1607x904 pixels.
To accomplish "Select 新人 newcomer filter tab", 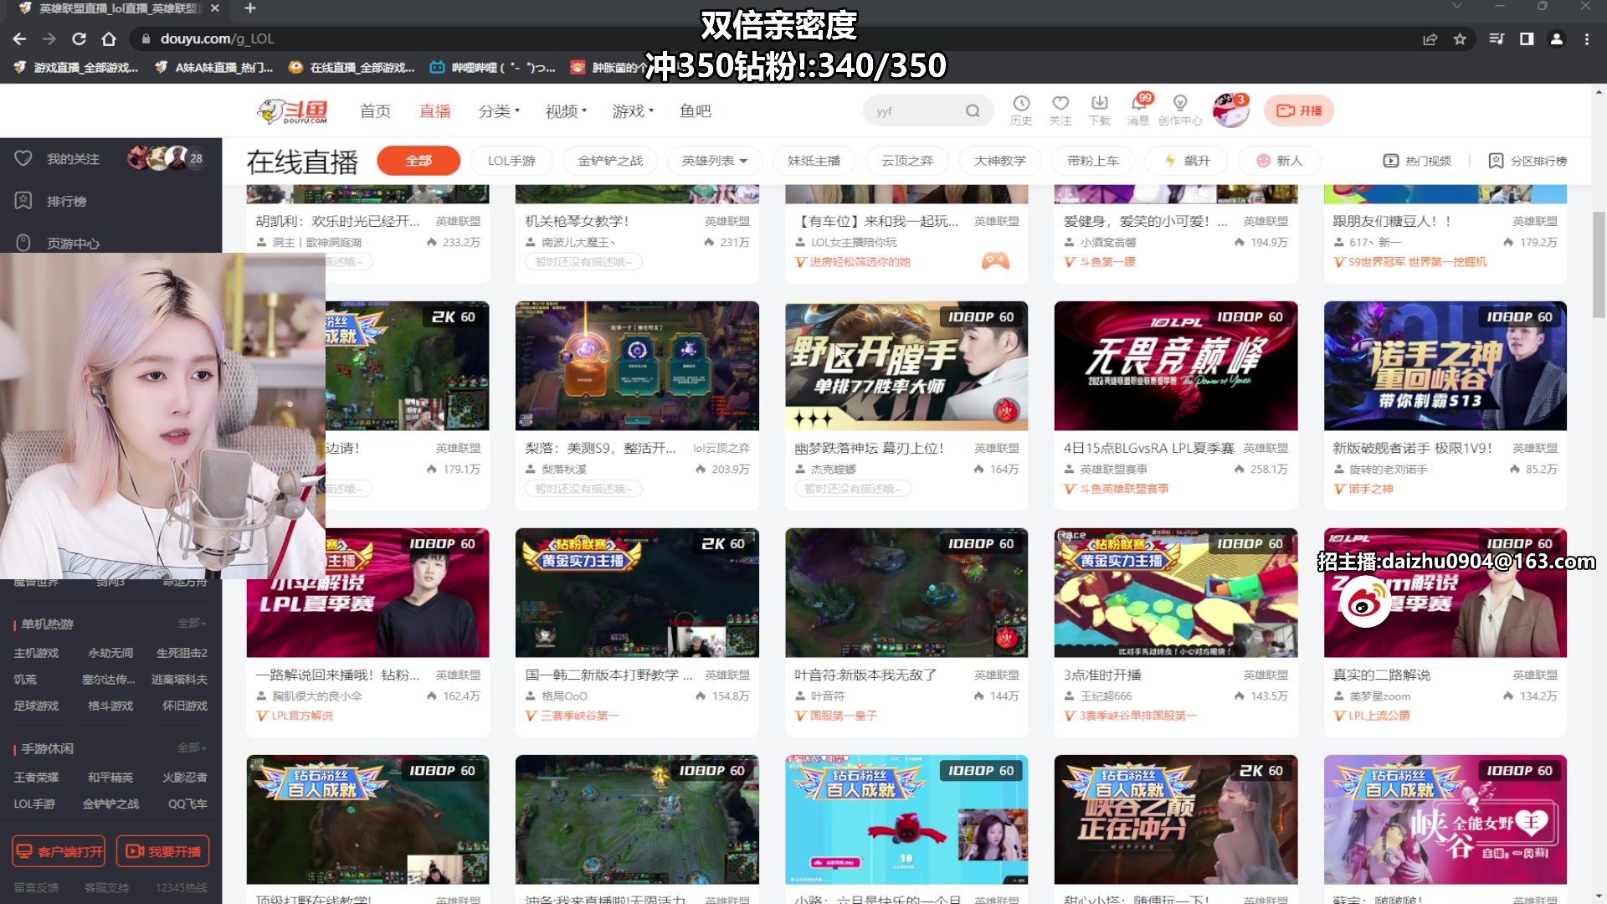I will pyautogui.click(x=1279, y=161).
